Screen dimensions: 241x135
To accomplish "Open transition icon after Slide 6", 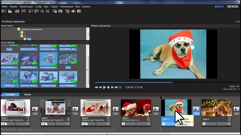I will (x=156, y=109).
